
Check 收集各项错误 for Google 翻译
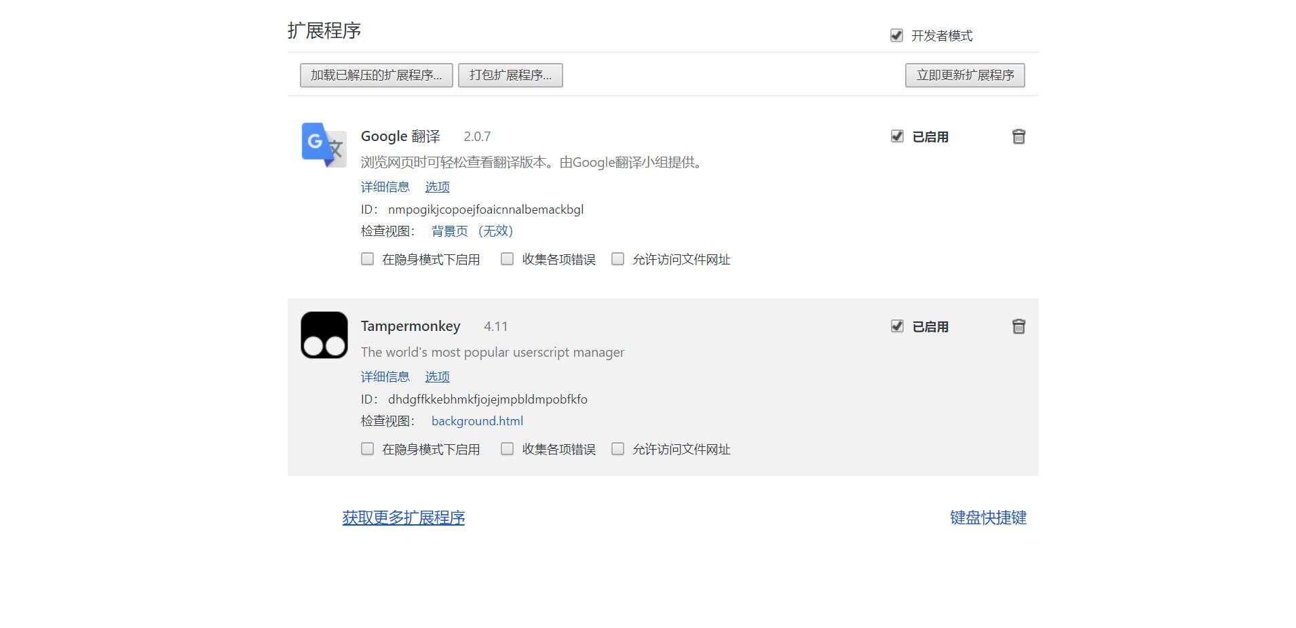tap(507, 259)
